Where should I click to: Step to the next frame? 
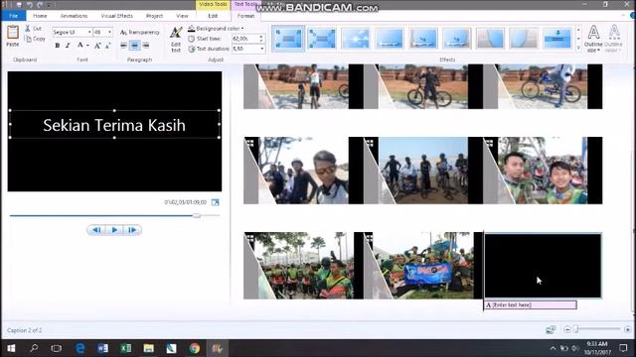click(x=132, y=230)
